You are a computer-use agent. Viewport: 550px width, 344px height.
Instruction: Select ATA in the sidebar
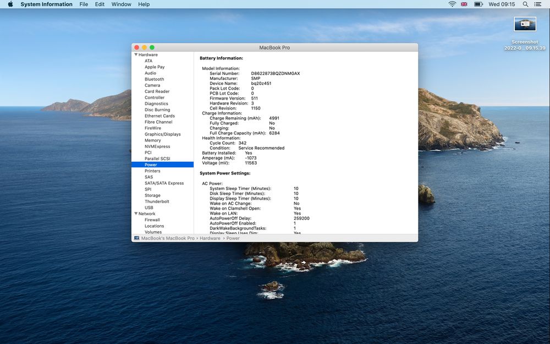point(148,61)
